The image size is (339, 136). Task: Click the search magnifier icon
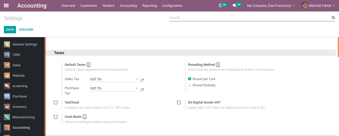click(x=333, y=18)
